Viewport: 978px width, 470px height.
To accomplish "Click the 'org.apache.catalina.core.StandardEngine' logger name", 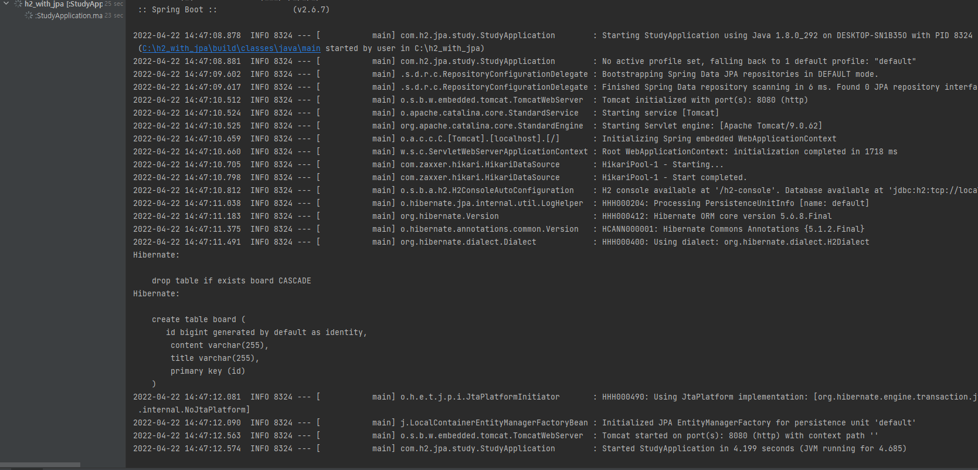I will (x=492, y=126).
